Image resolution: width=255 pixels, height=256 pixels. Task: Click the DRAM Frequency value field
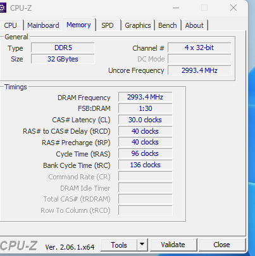(x=145, y=97)
